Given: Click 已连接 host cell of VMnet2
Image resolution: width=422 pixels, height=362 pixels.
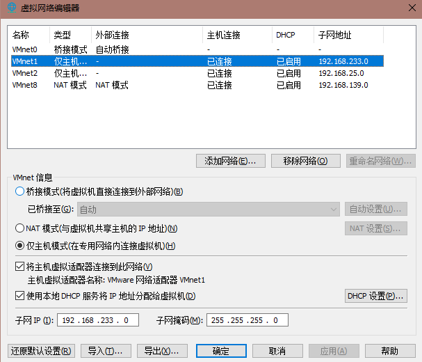Looking at the screenshot, I should point(220,73).
